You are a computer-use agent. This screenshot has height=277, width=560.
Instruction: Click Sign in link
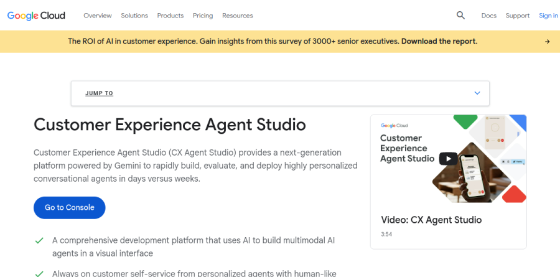click(x=548, y=16)
